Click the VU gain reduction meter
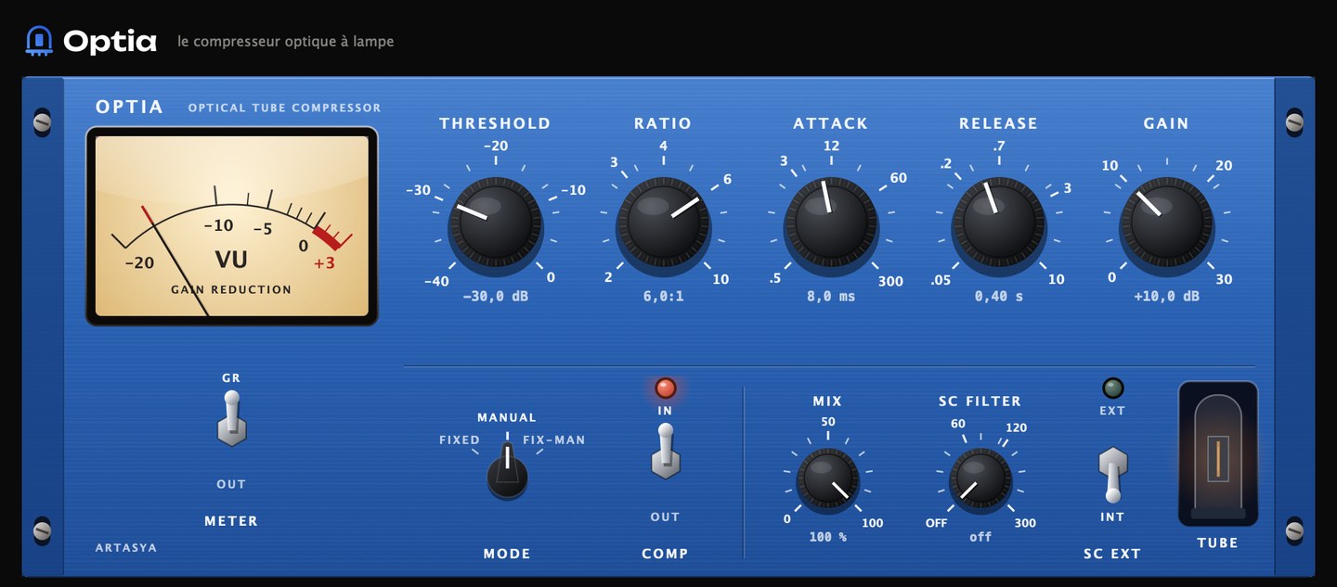This screenshot has height=587, width=1337. (x=232, y=226)
